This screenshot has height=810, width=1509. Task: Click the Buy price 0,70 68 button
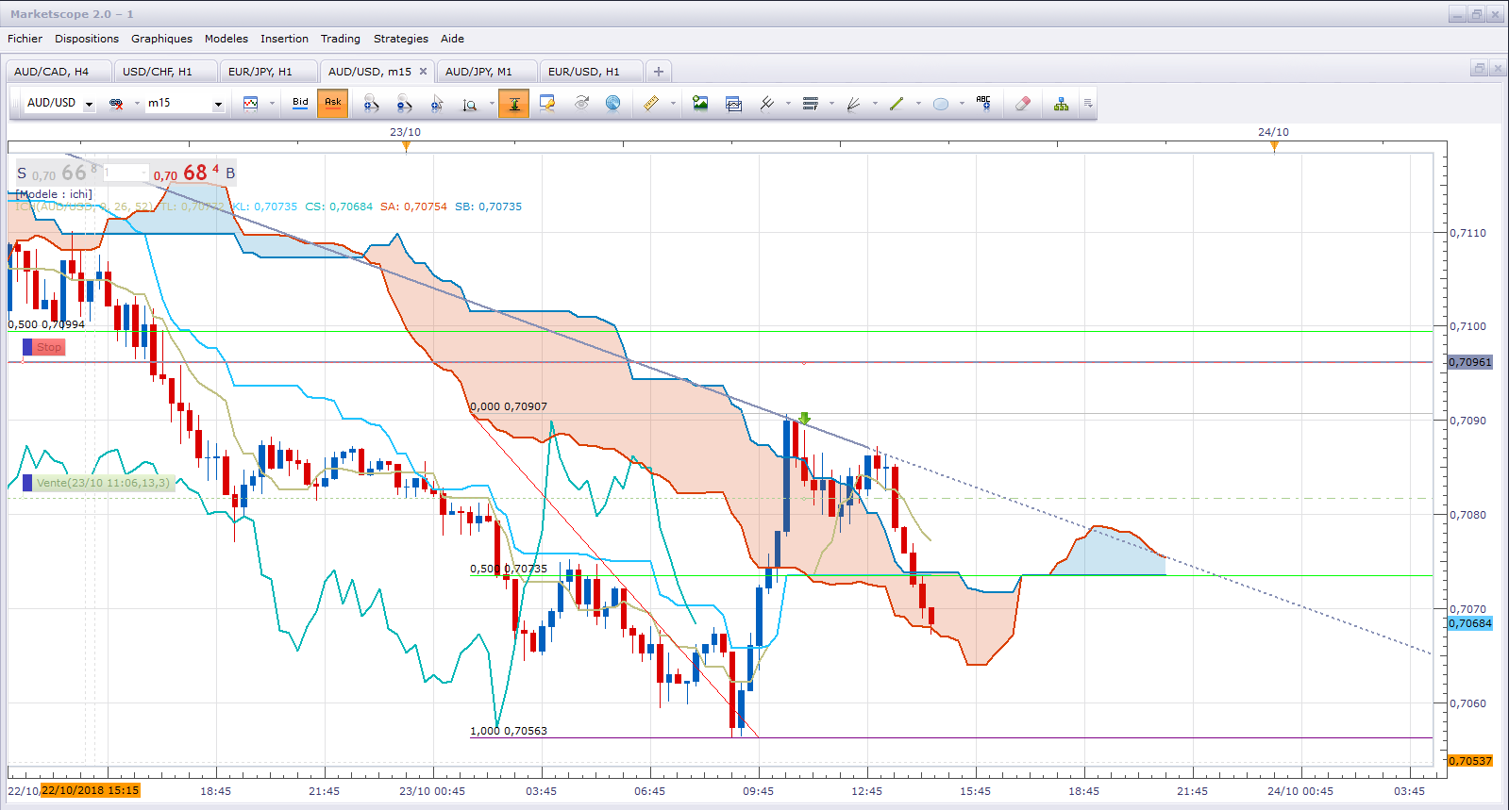(195, 174)
